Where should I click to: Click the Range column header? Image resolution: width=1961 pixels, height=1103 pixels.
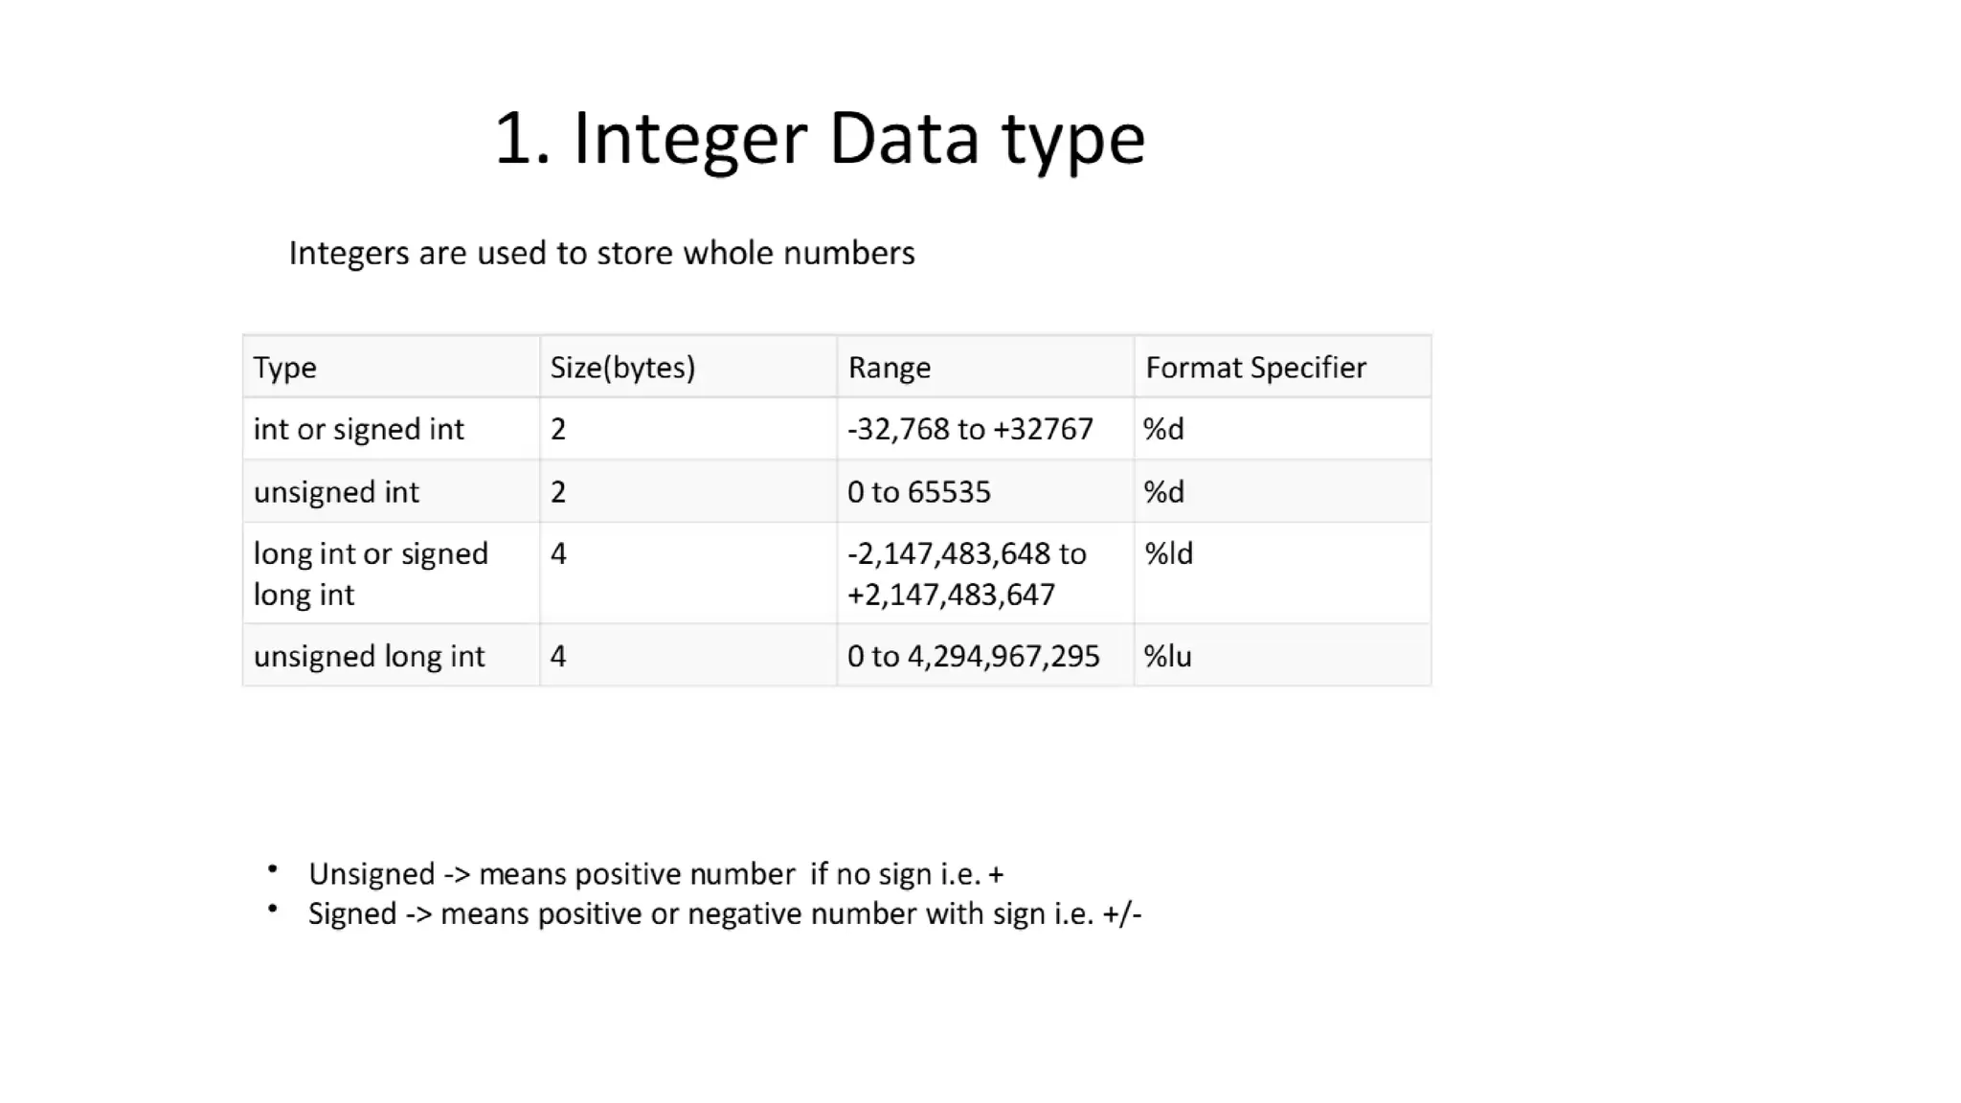click(985, 367)
